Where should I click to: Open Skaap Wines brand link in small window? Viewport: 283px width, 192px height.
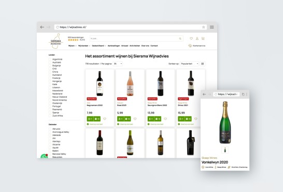209,158
